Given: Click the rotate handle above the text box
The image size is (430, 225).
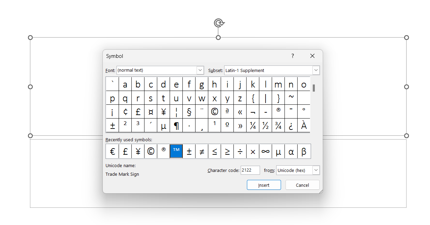Looking at the screenshot, I should coord(218,23).
